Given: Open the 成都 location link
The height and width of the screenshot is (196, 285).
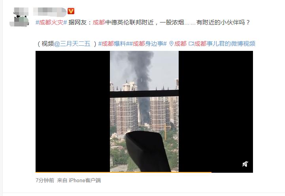Looking at the screenshot, I should pyautogui.click(x=180, y=44).
